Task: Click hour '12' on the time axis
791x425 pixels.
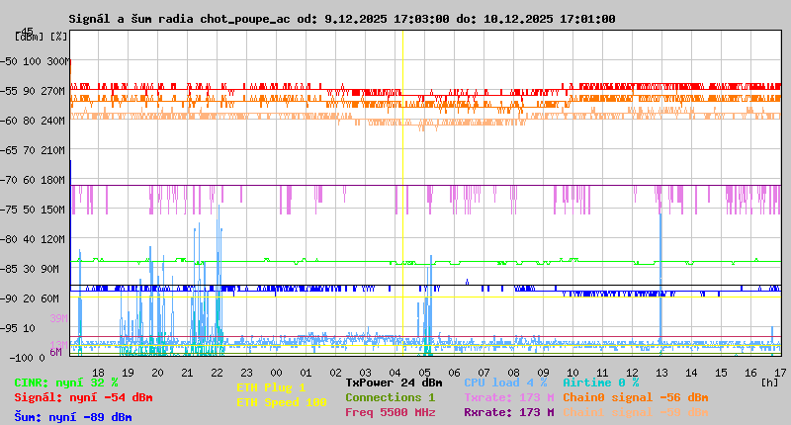Action: pos(632,373)
